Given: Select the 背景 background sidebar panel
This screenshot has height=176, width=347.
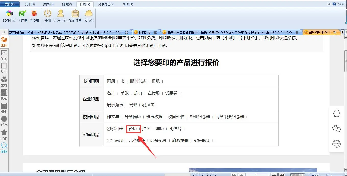Looking at the screenshot, I should click(x=4, y=55).
